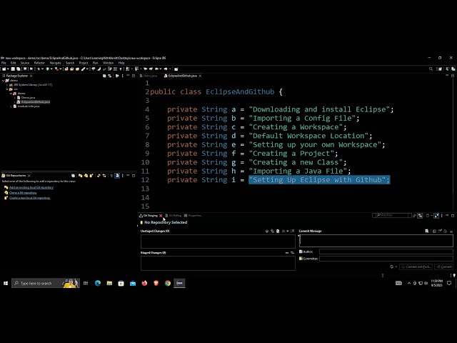Open Windows Start menu
Screen dimensions: 457x343
click(6, 283)
